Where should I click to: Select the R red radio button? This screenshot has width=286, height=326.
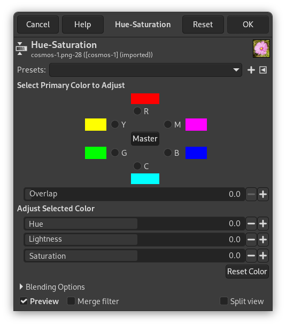coord(137,111)
